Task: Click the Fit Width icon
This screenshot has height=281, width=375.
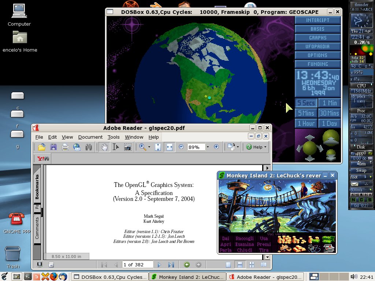Action: pyautogui.click(x=169, y=147)
